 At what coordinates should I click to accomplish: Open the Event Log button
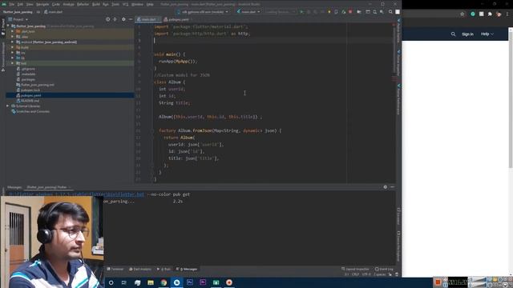pyautogui.click(x=384, y=269)
